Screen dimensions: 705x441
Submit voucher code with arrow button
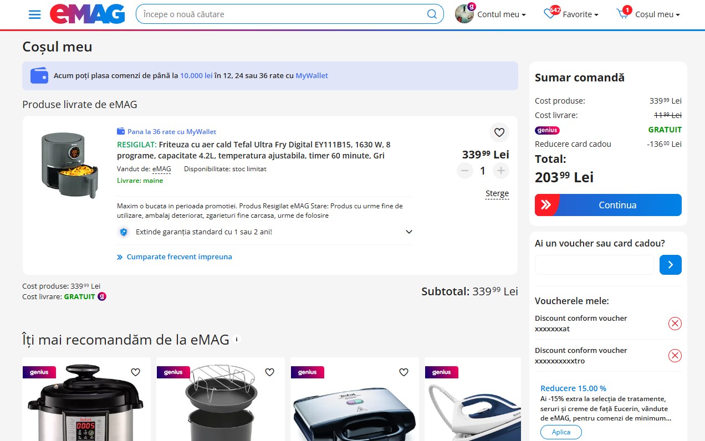[671, 265]
